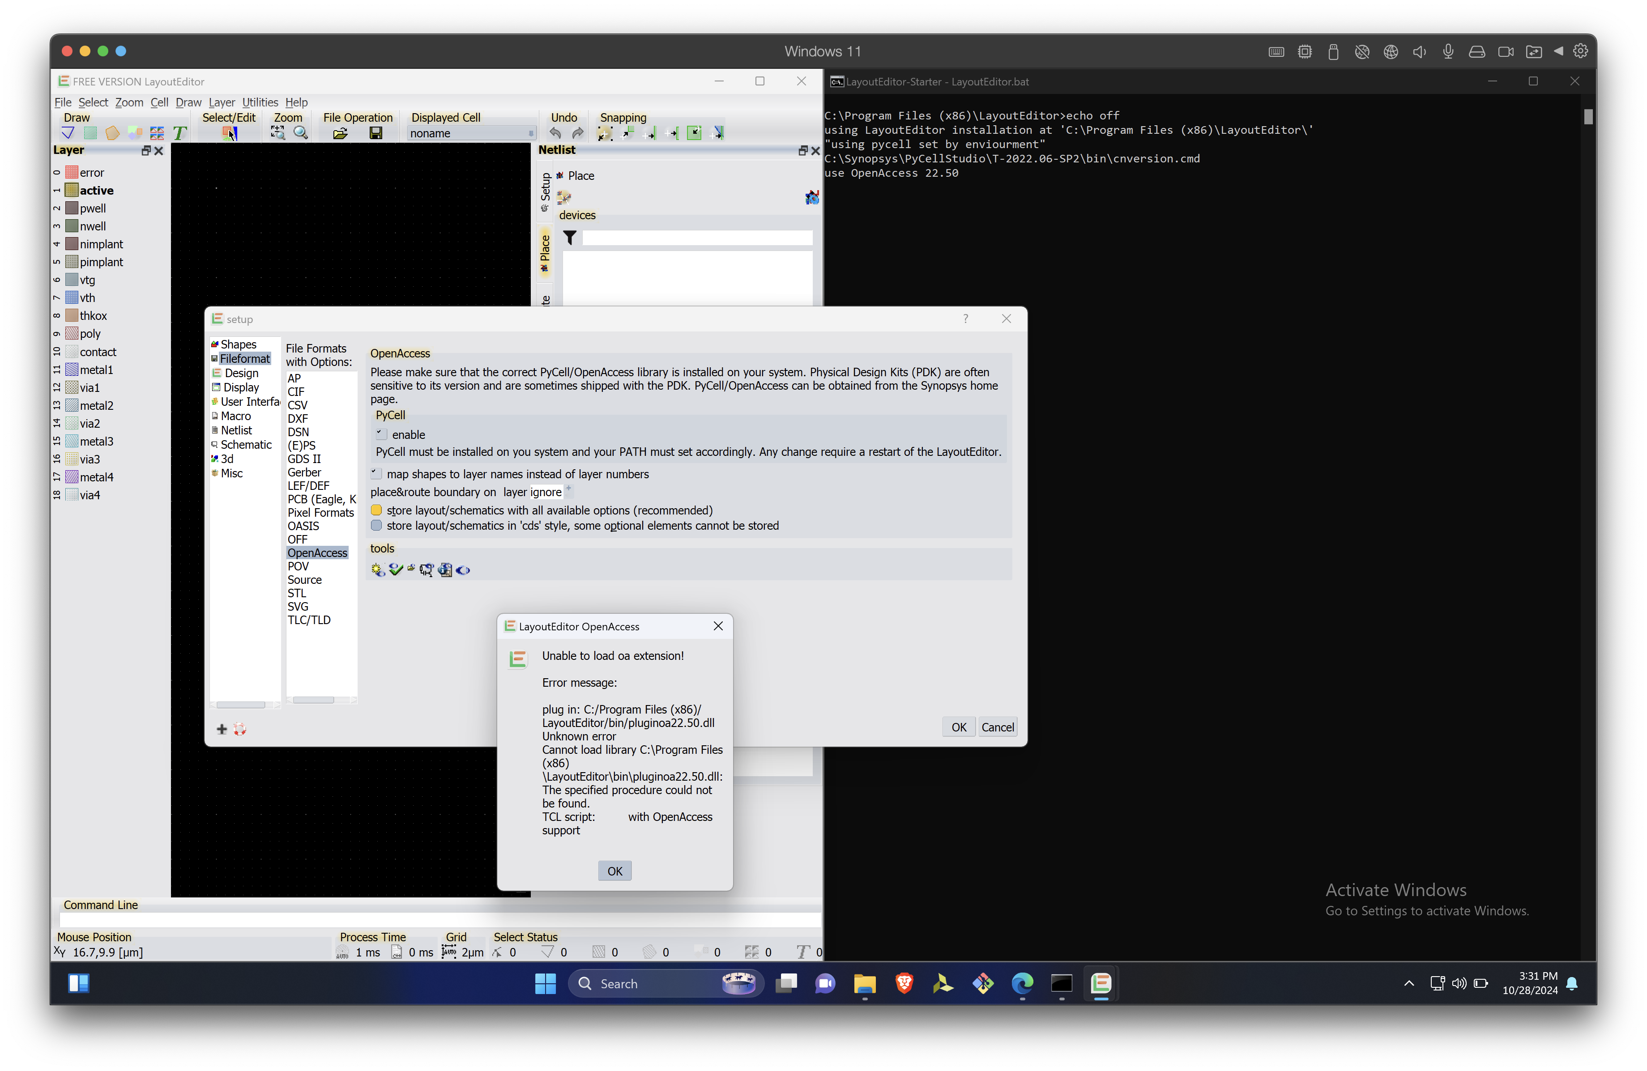Screen dimensions: 1647x1071
Task: Float the Layer panel with undock icon
Action: [x=146, y=150]
